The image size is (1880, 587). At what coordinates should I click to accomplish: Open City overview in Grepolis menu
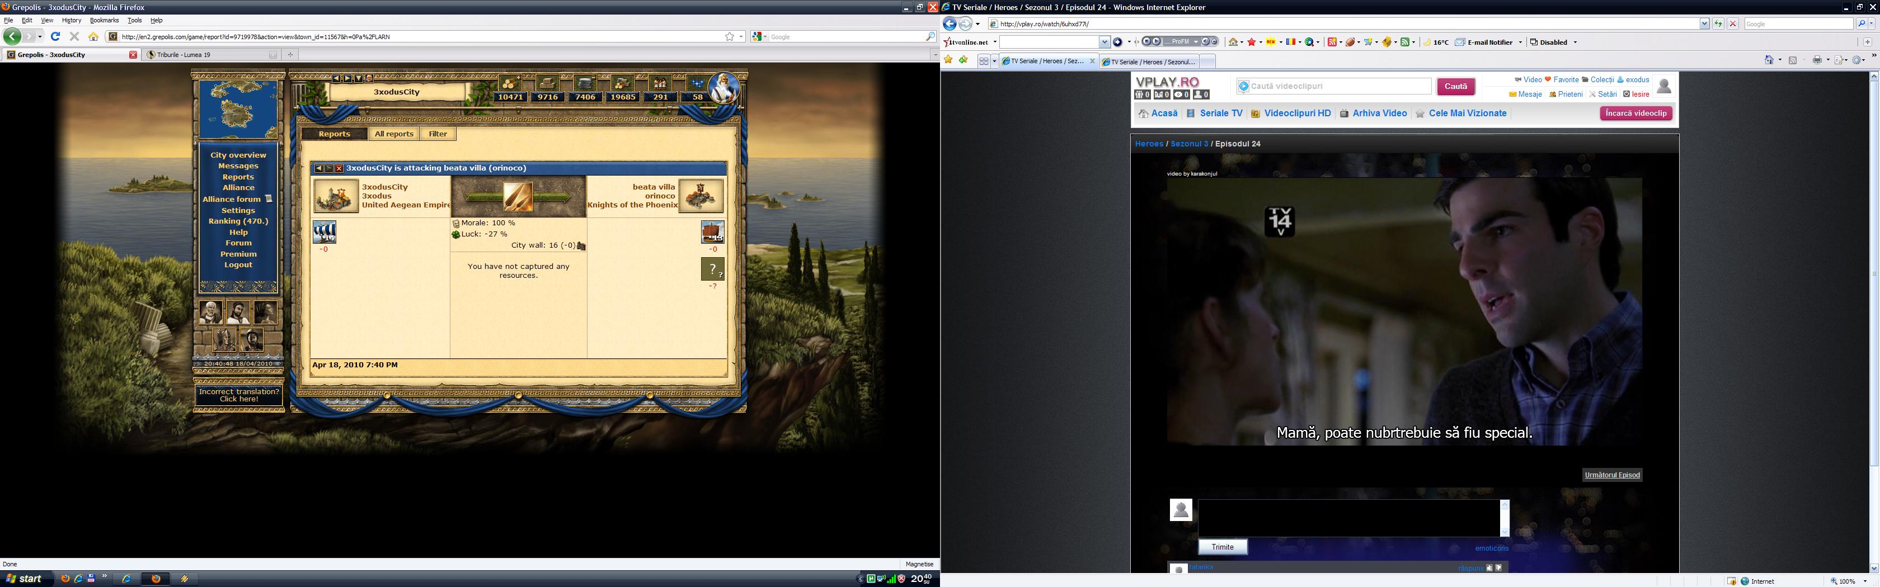pos(239,155)
